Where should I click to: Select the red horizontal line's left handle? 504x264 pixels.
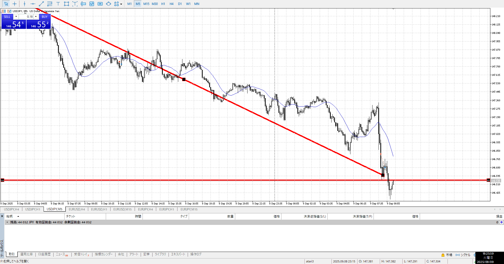(x=3, y=180)
